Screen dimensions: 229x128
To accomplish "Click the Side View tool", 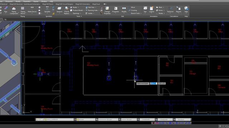I will pos(91,7).
